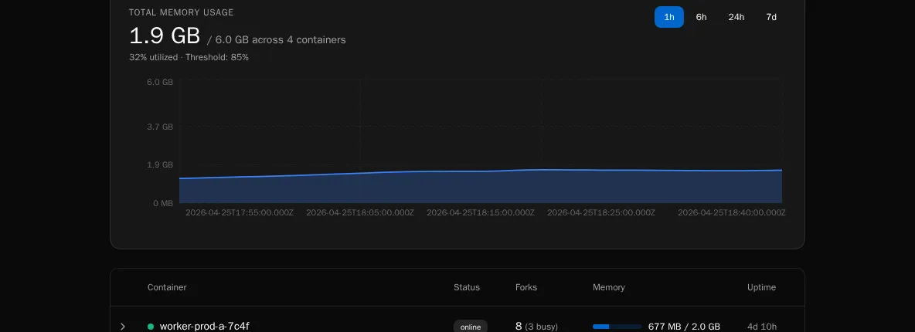Click the blue filled area in the chart

pyautogui.click(x=479, y=188)
